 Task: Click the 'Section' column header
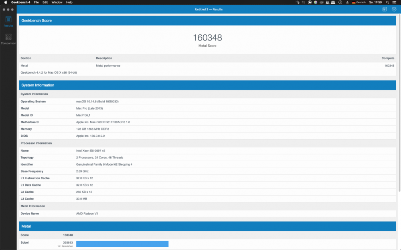click(x=26, y=58)
